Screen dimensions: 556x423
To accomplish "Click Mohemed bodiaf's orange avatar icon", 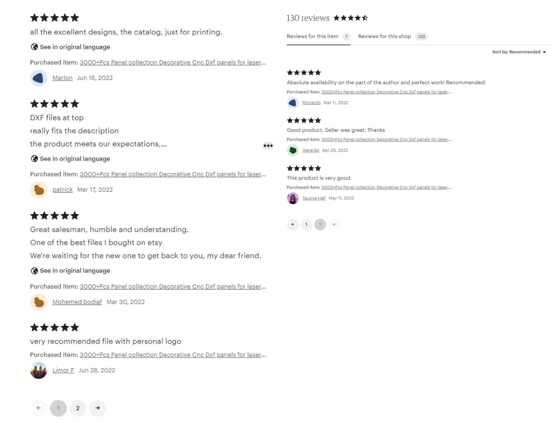I will (x=39, y=302).
